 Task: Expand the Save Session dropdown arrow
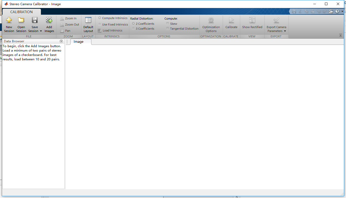tap(41, 31)
